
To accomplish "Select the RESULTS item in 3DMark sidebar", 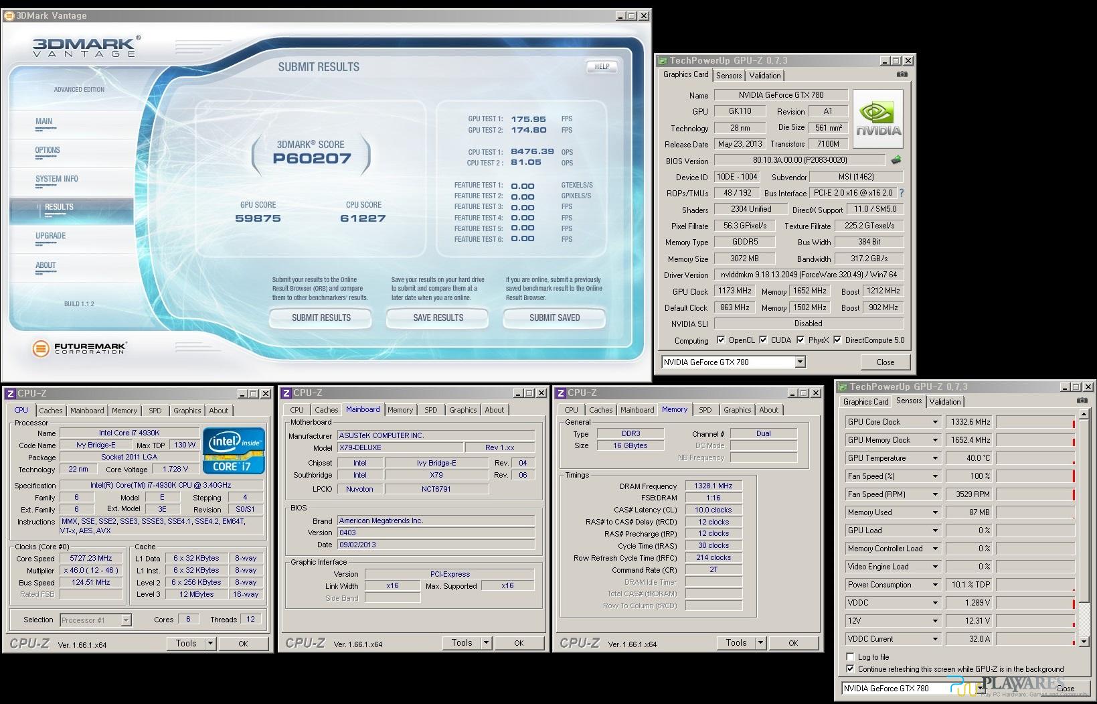I will click(x=72, y=211).
